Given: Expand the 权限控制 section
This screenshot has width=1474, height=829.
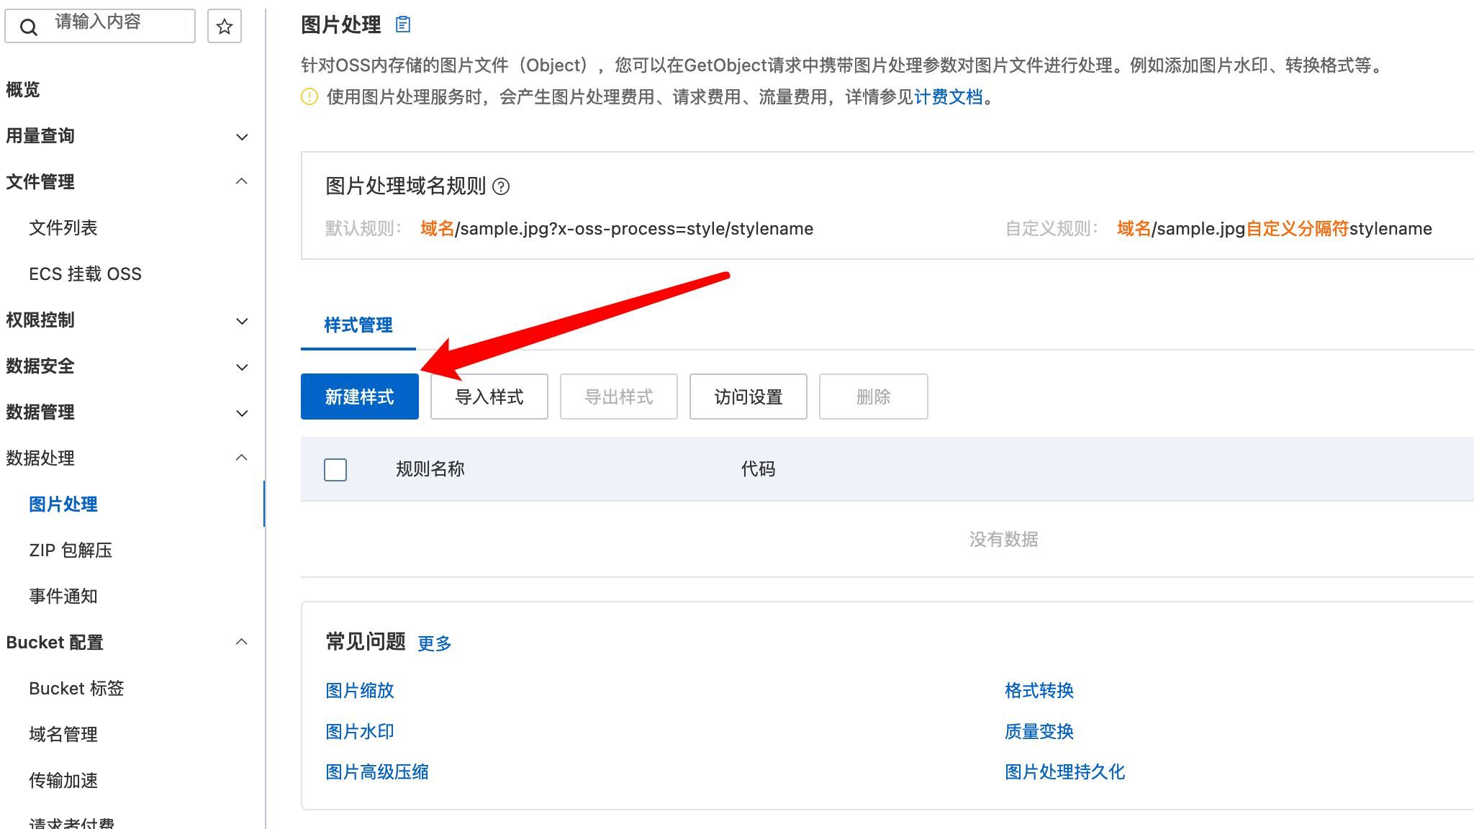Looking at the screenshot, I should pyautogui.click(x=242, y=321).
